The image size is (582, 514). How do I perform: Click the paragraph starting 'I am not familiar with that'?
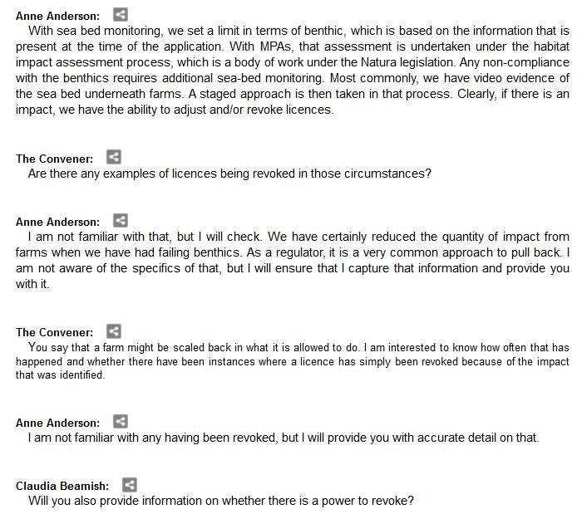click(291, 260)
